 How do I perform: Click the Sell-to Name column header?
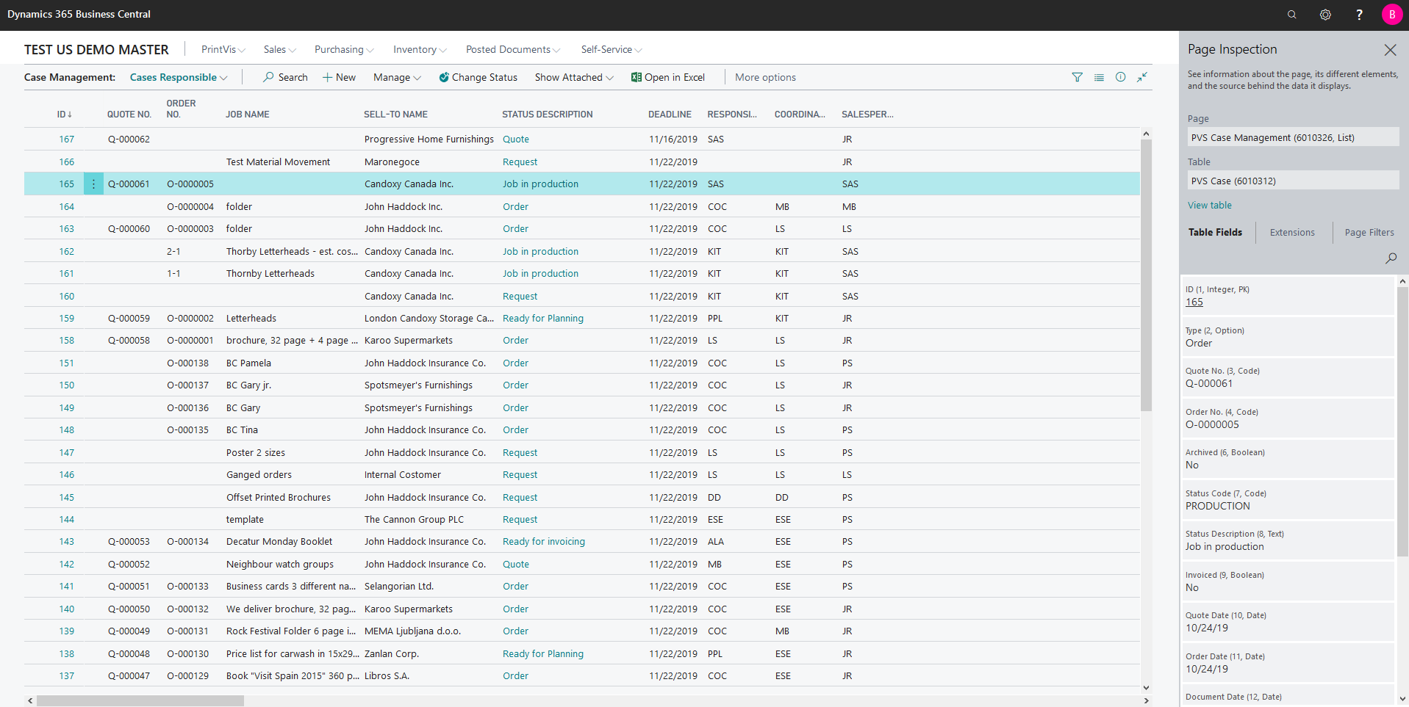(396, 115)
